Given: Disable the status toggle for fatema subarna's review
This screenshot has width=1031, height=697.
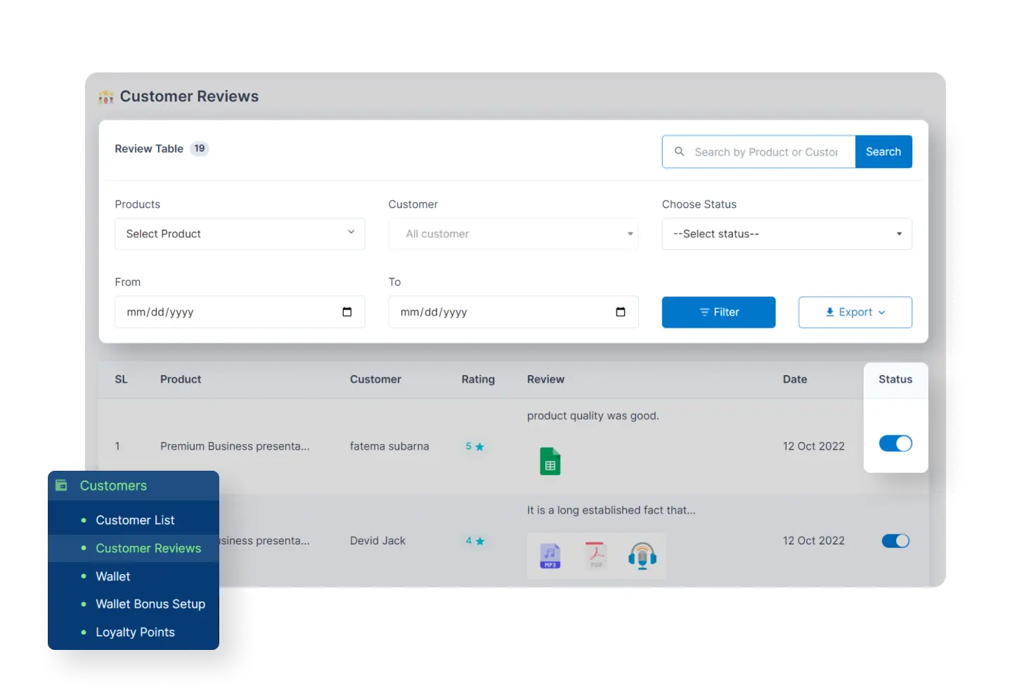Looking at the screenshot, I should coord(895,443).
